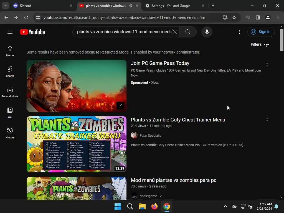Open Windows taskbar search

pos(130,206)
